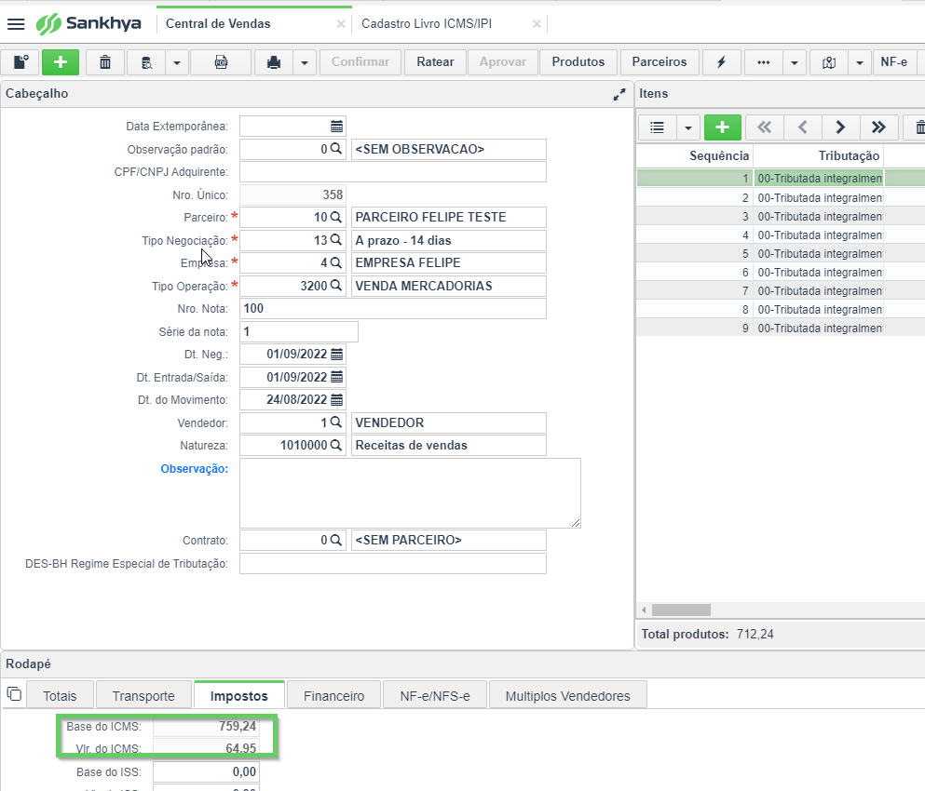Click the Observação padrão search icon
The height and width of the screenshot is (791, 925).
coord(336,149)
